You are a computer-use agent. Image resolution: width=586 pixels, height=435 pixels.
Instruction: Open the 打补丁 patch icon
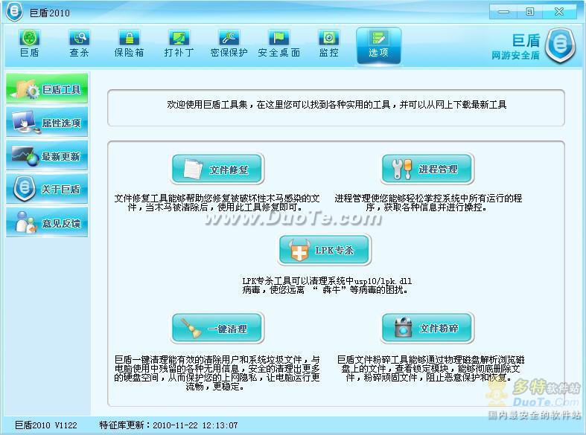[x=179, y=44]
